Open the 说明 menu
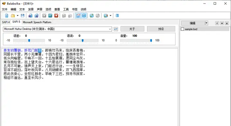 (83, 9)
